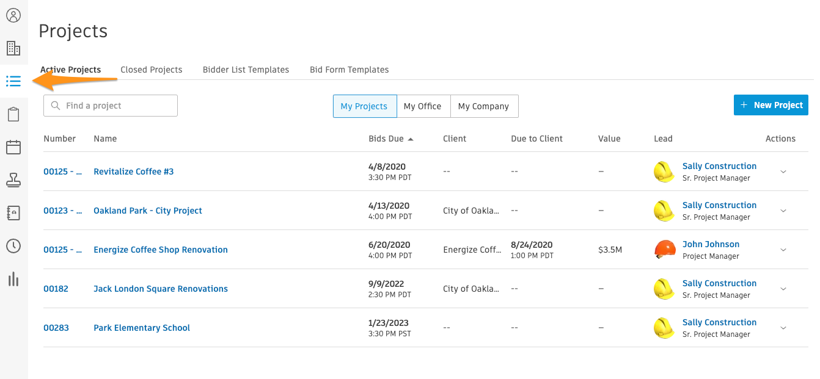The height and width of the screenshot is (379, 820).
Task: Open the address book icon in sidebar
Action: [13, 213]
